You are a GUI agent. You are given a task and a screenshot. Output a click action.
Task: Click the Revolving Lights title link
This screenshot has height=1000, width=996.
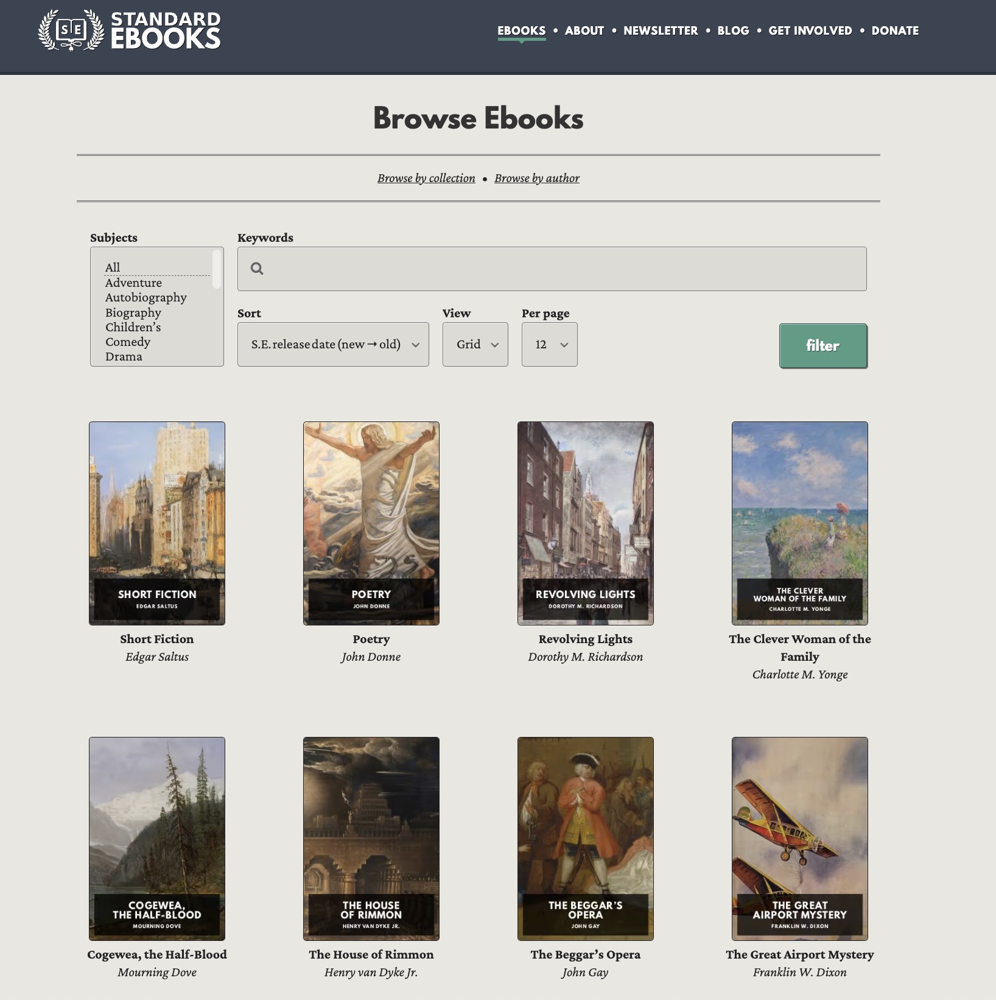(x=586, y=639)
